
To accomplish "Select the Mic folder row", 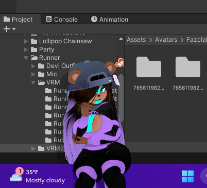I will (x=59, y=74).
